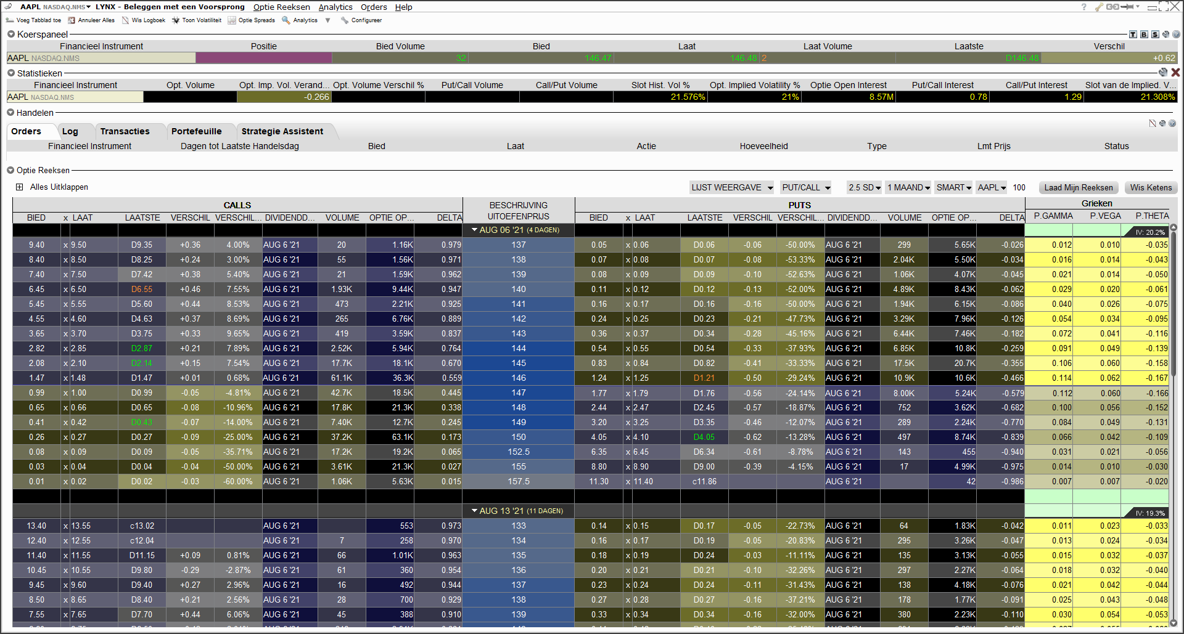Open the AAPL trading class dropdown

pos(992,187)
